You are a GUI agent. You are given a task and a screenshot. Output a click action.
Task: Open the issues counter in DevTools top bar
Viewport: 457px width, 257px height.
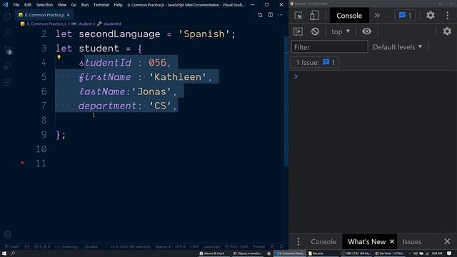coord(405,16)
